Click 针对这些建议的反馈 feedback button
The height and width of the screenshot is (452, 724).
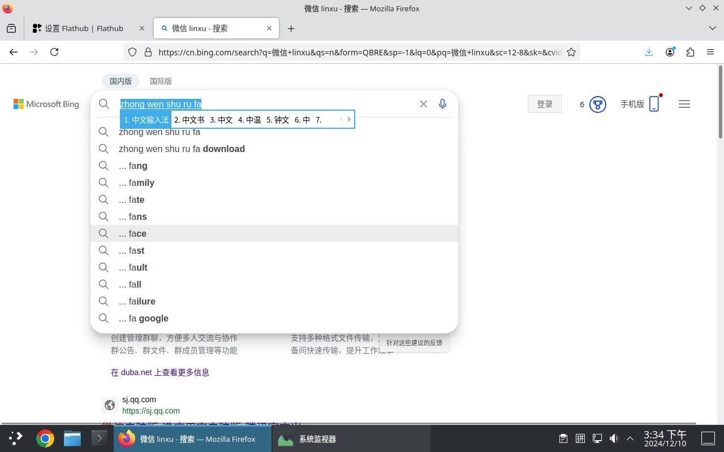tap(414, 342)
